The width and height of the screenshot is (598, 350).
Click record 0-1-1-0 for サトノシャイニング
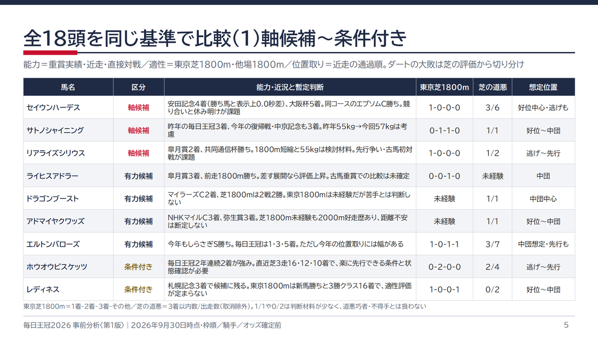[x=445, y=130]
